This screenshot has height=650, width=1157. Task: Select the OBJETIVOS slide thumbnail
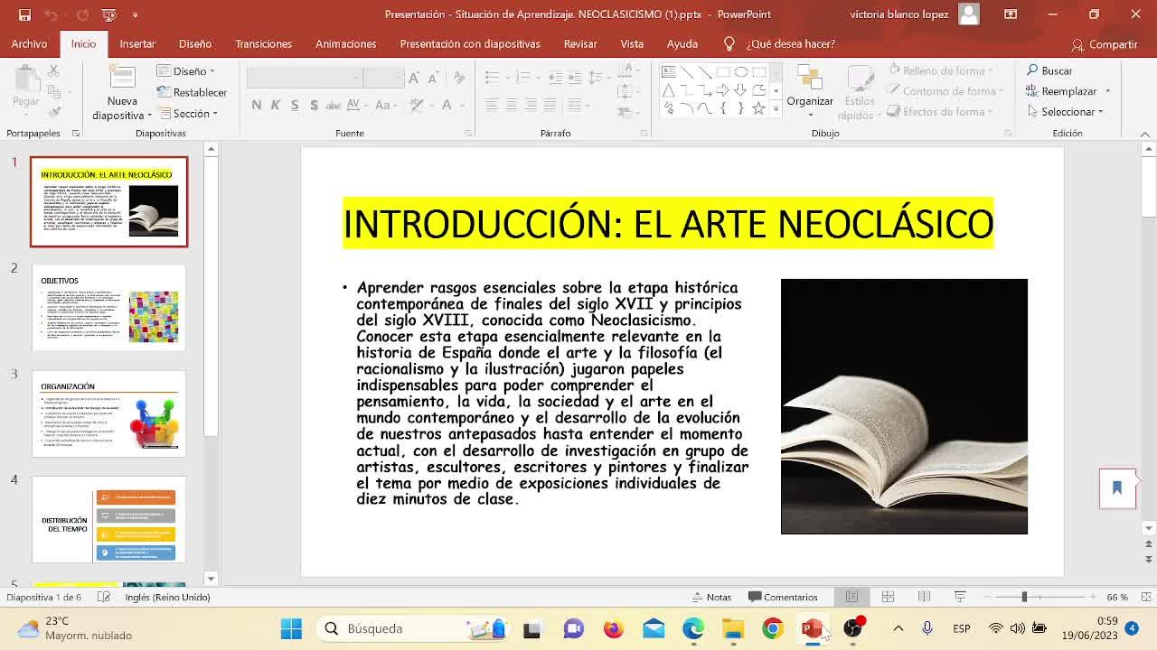tap(108, 308)
